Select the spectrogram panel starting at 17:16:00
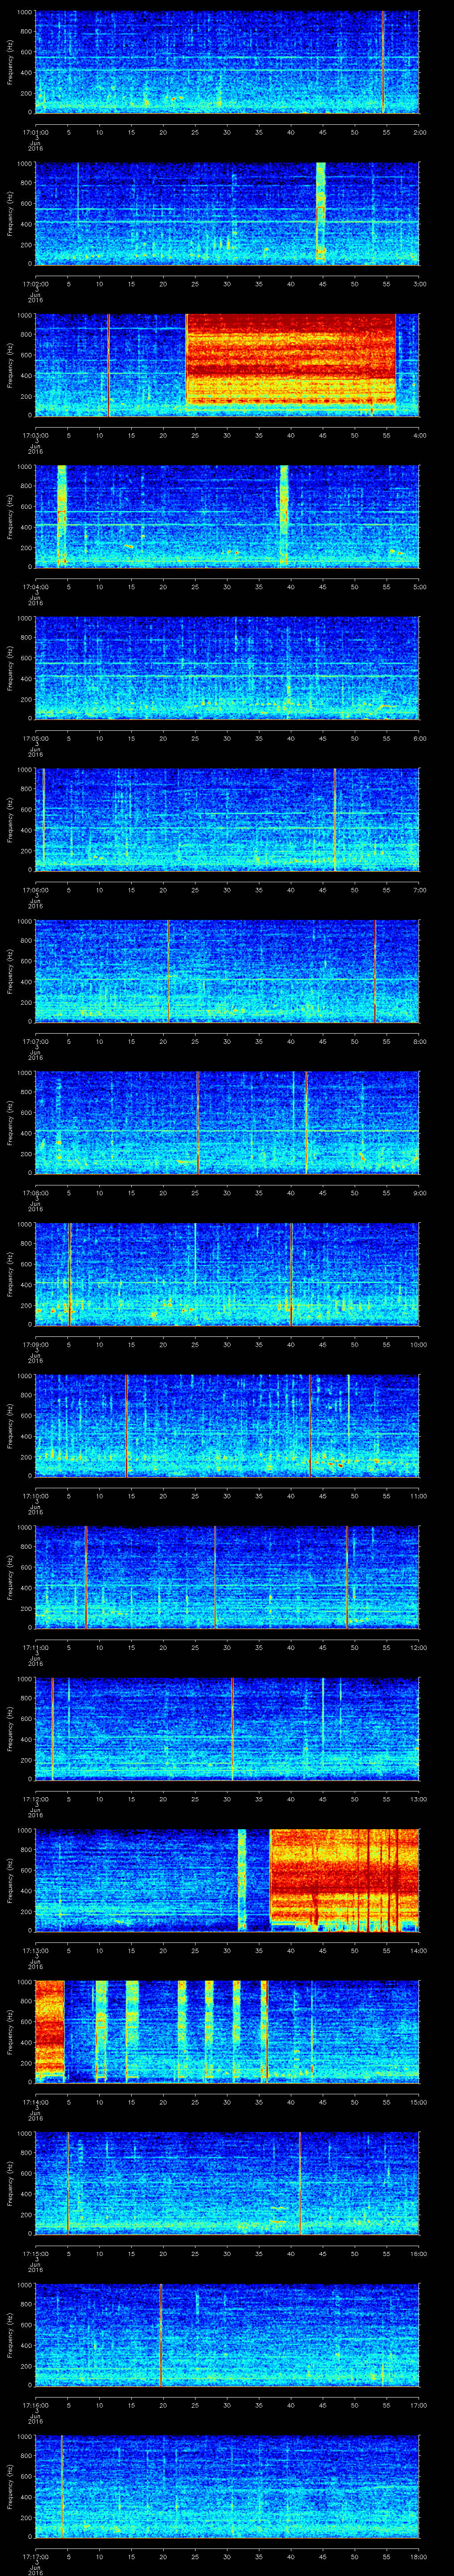454x2576 pixels. pos(227,2335)
